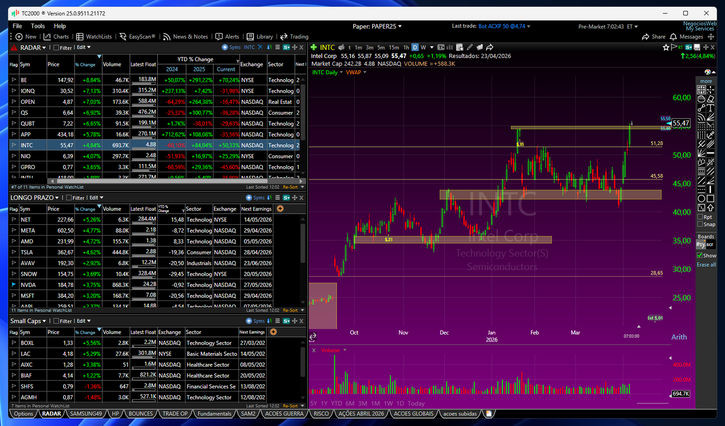Open the Paper: PAPER25 account dropdown

[x=377, y=27]
